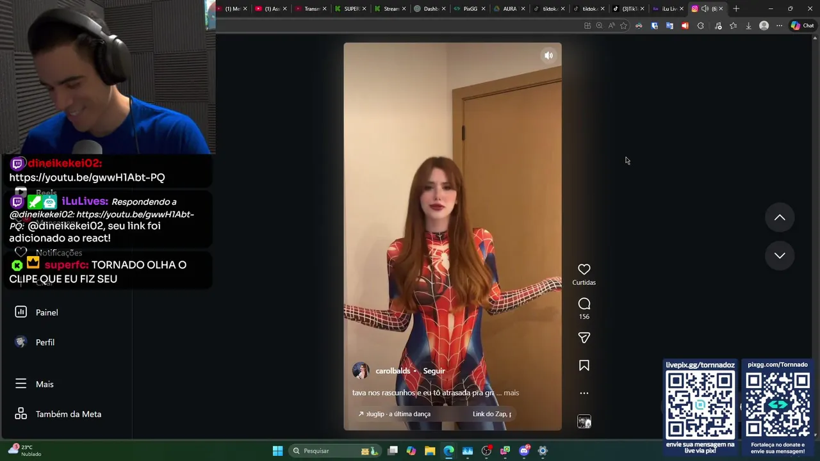Image resolution: width=820 pixels, height=461 pixels.
Task: Mute the reel audio speaker icon
Action: coord(548,56)
